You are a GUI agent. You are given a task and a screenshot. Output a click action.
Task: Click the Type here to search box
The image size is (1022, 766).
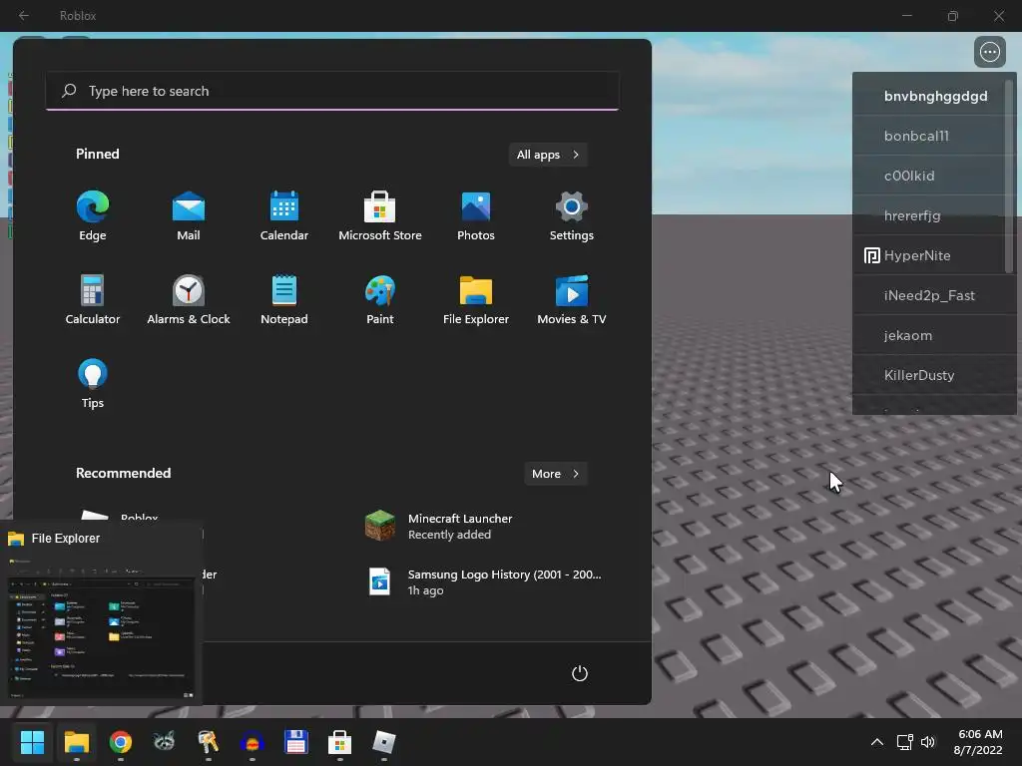(332, 91)
